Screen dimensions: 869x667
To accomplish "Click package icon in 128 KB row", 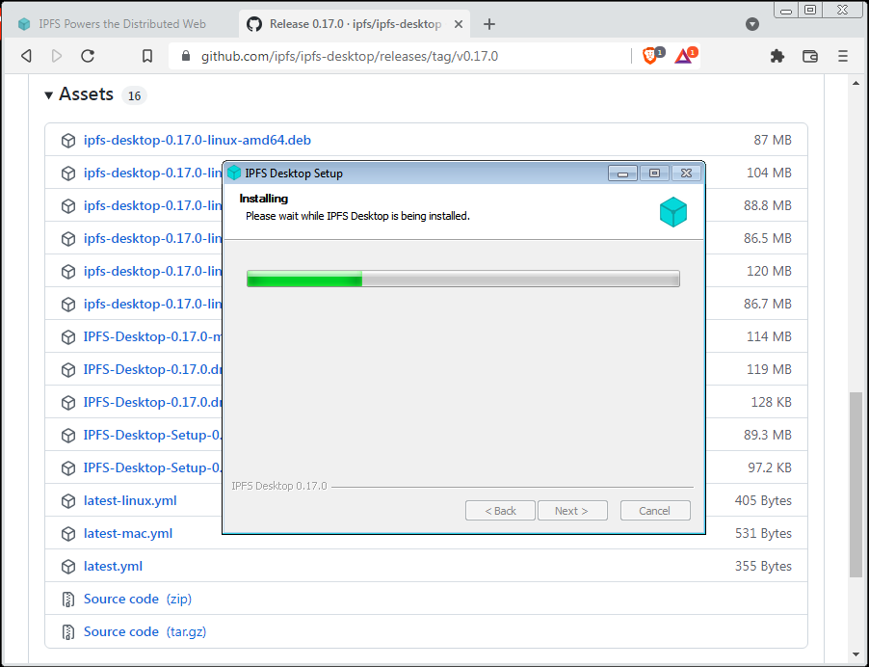I will (68, 402).
